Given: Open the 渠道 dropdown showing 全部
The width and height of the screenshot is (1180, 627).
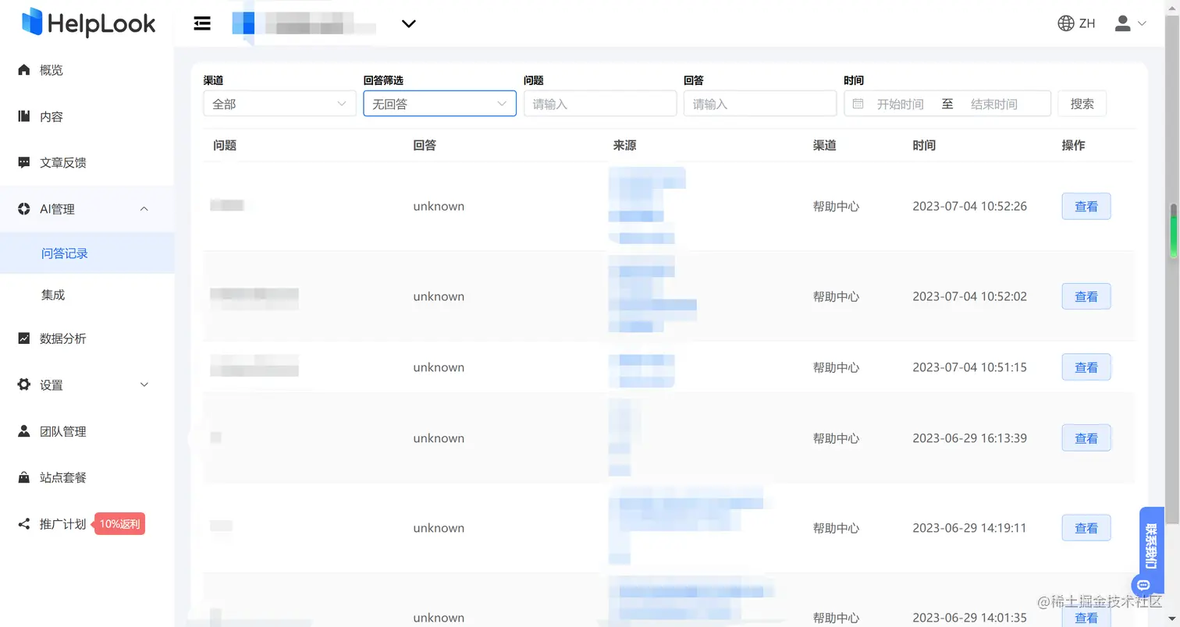Looking at the screenshot, I should click(x=279, y=104).
